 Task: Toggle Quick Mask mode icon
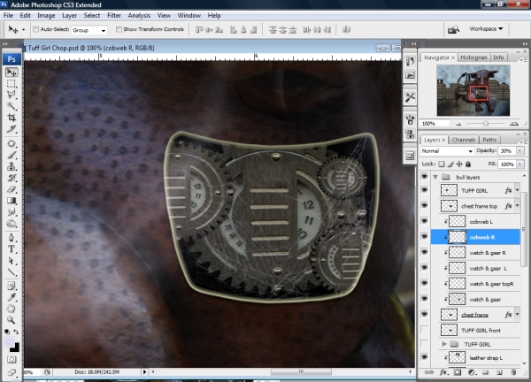12,360
